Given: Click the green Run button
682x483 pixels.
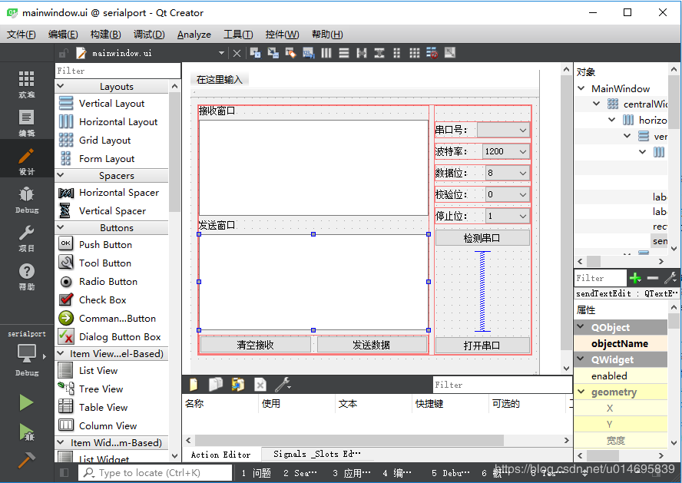Looking at the screenshot, I should (26, 402).
